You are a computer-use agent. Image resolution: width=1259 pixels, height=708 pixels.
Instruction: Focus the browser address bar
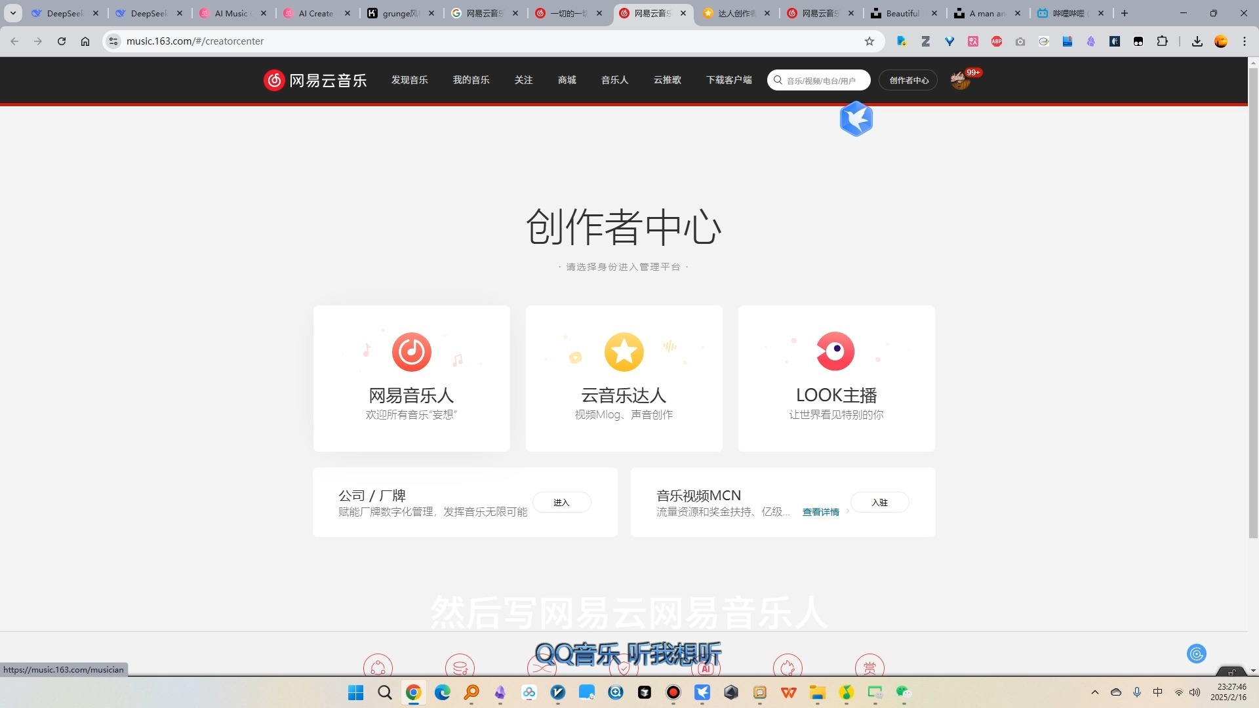492,41
